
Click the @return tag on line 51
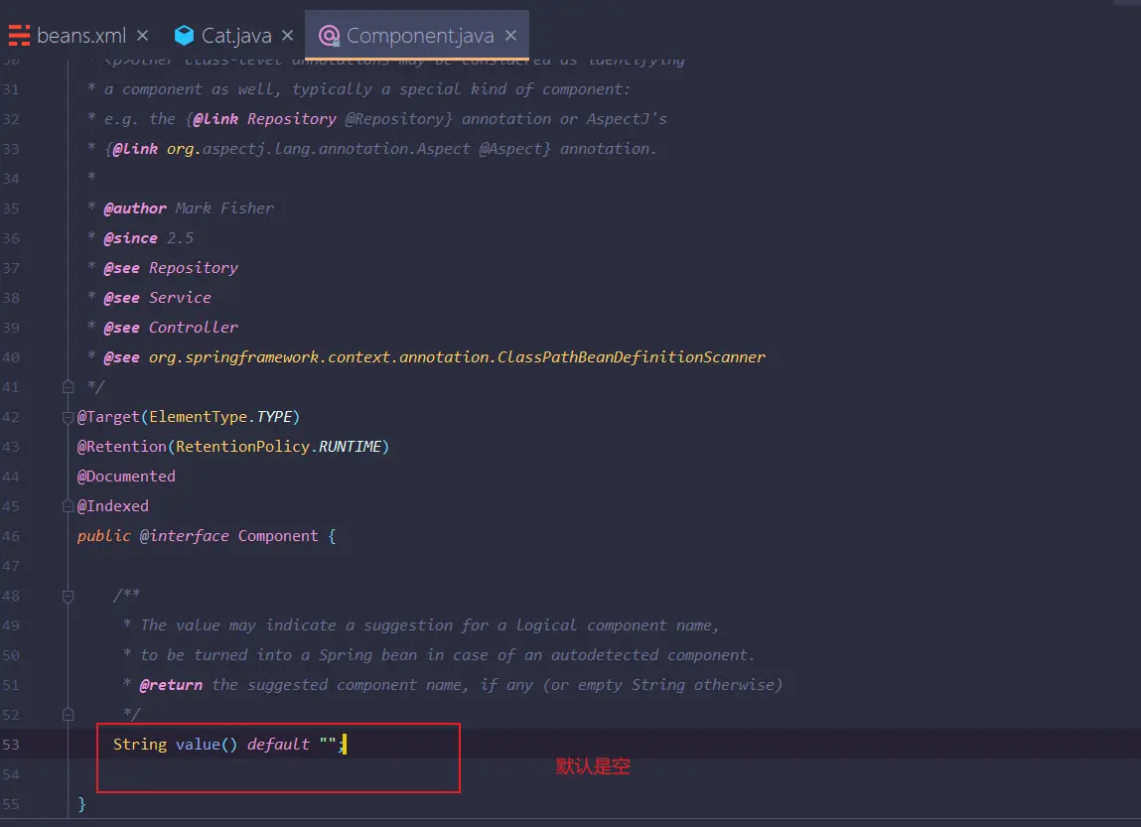tap(171, 684)
